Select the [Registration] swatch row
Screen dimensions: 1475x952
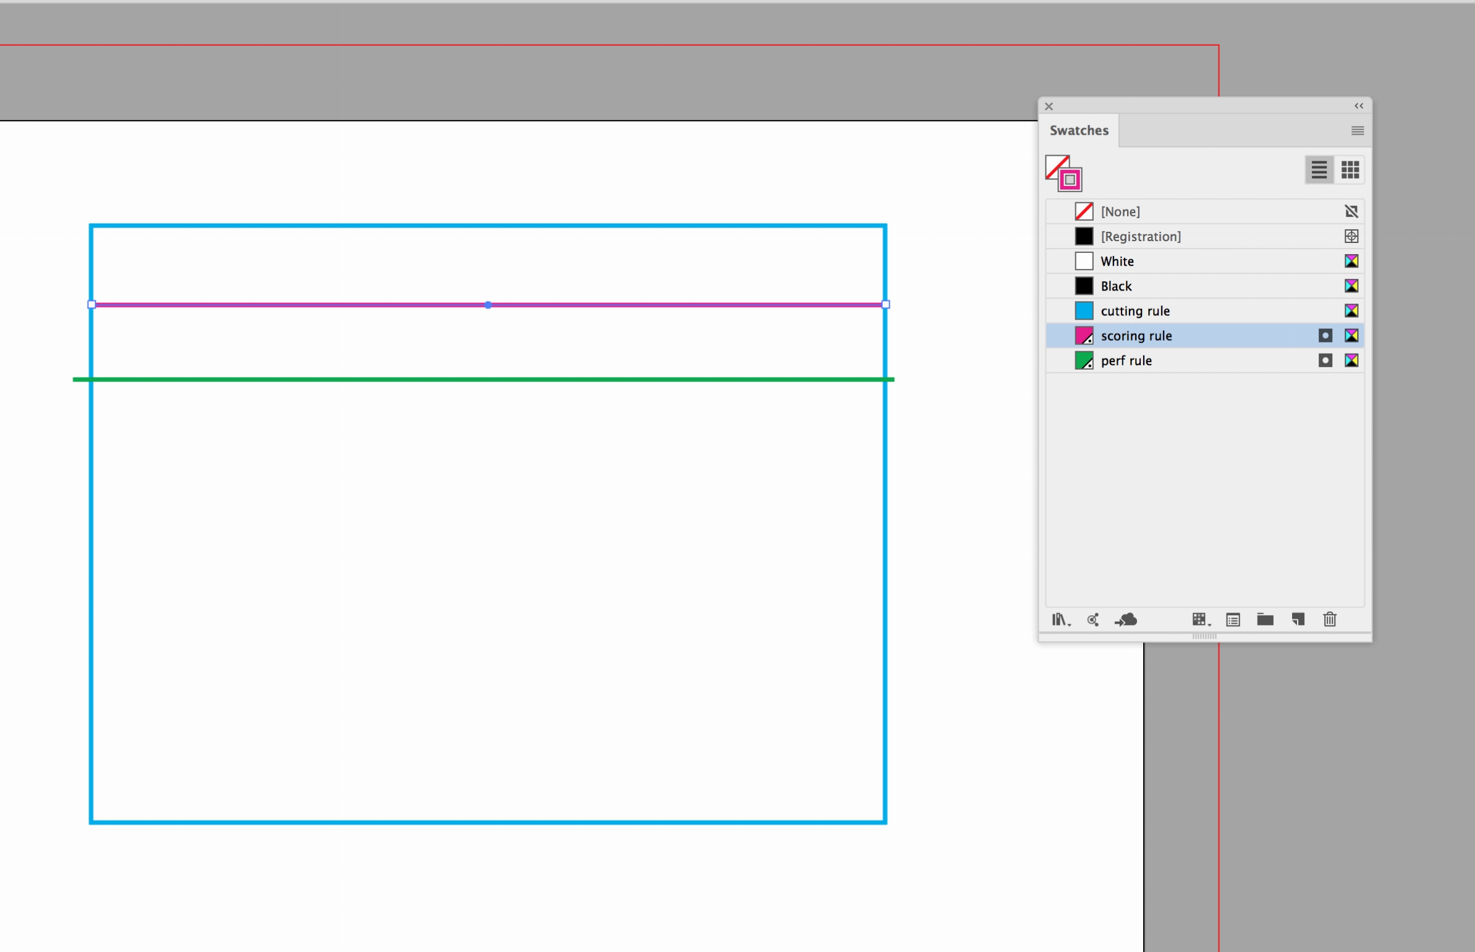[1204, 236]
